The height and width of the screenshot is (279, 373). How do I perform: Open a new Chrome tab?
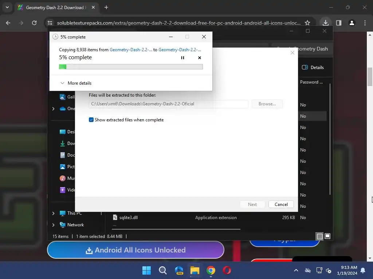tap(106, 7)
